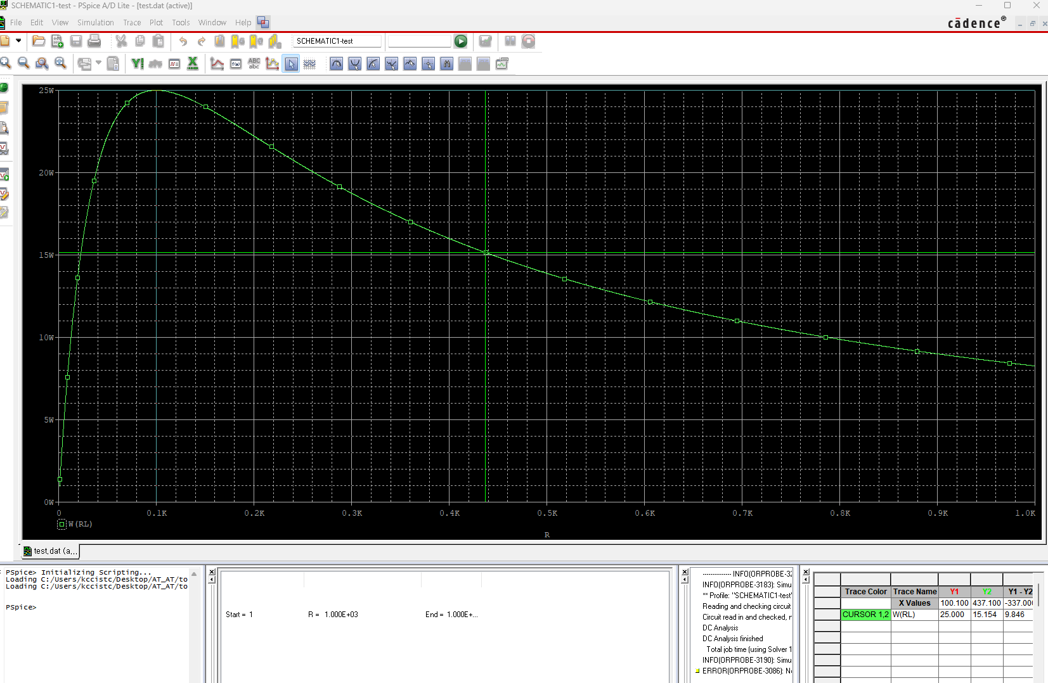Move cursor to next peak
Screen dimensions: 1048x683
pyautogui.click(x=337, y=63)
